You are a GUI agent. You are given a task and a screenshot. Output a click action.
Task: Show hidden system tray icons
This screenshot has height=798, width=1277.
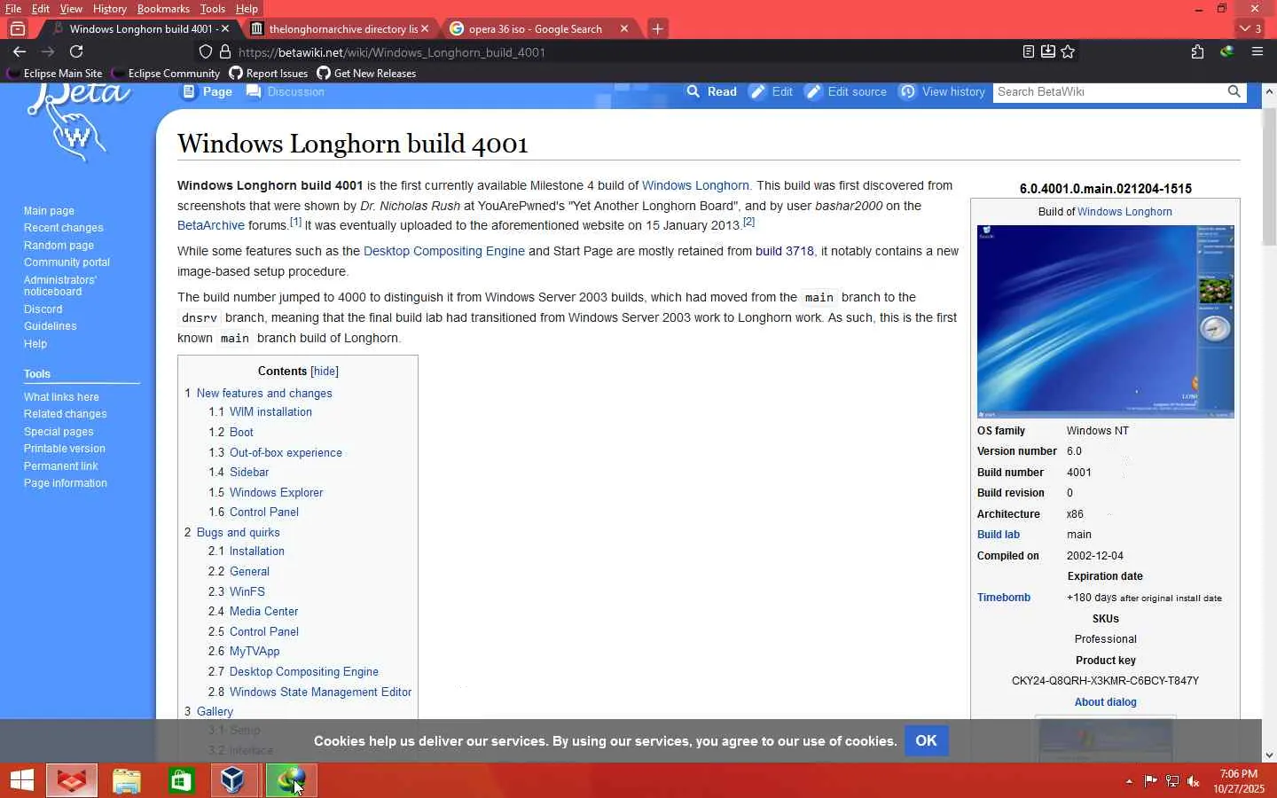1129,781
